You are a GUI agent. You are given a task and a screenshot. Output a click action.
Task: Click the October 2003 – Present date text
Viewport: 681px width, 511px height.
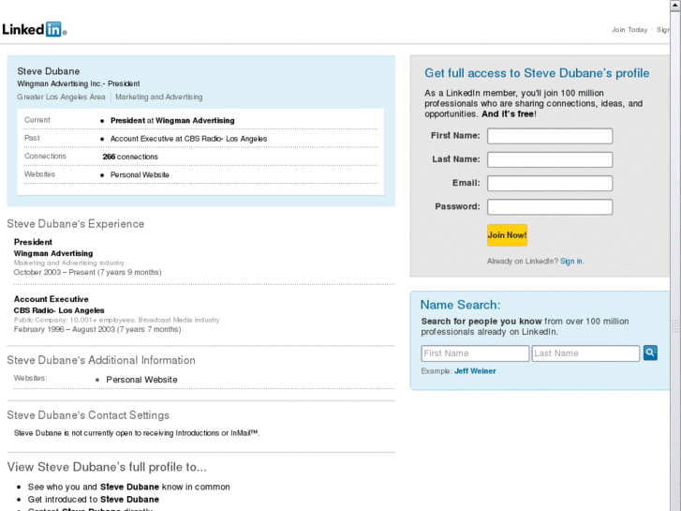87,272
